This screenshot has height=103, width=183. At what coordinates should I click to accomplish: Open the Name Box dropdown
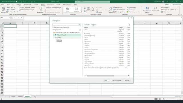click(9, 17)
